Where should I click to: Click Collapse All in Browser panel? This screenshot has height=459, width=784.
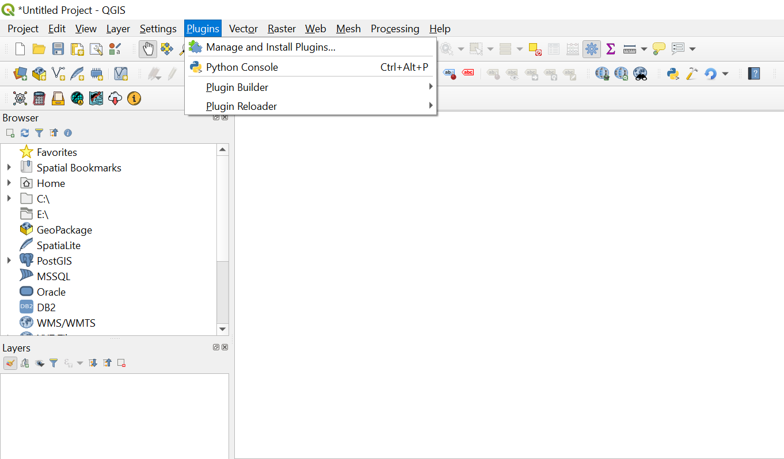pyautogui.click(x=54, y=133)
